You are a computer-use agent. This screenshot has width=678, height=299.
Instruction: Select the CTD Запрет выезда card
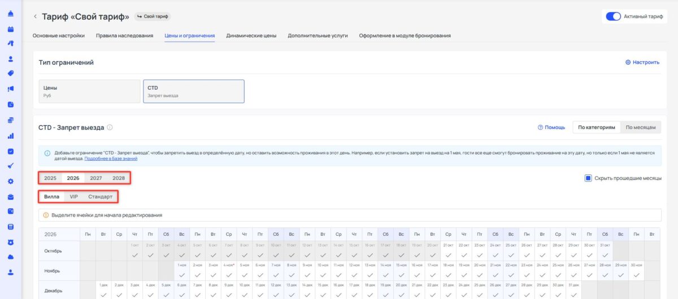(194, 91)
